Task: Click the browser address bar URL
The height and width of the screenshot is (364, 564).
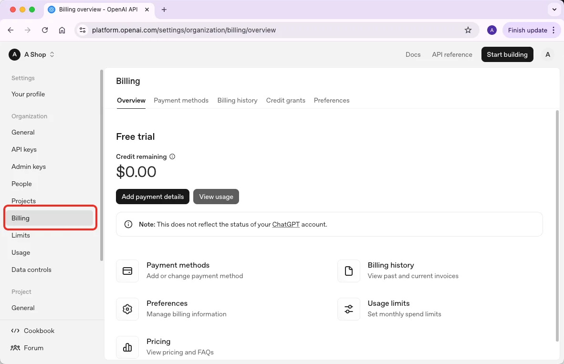Action: (x=184, y=30)
